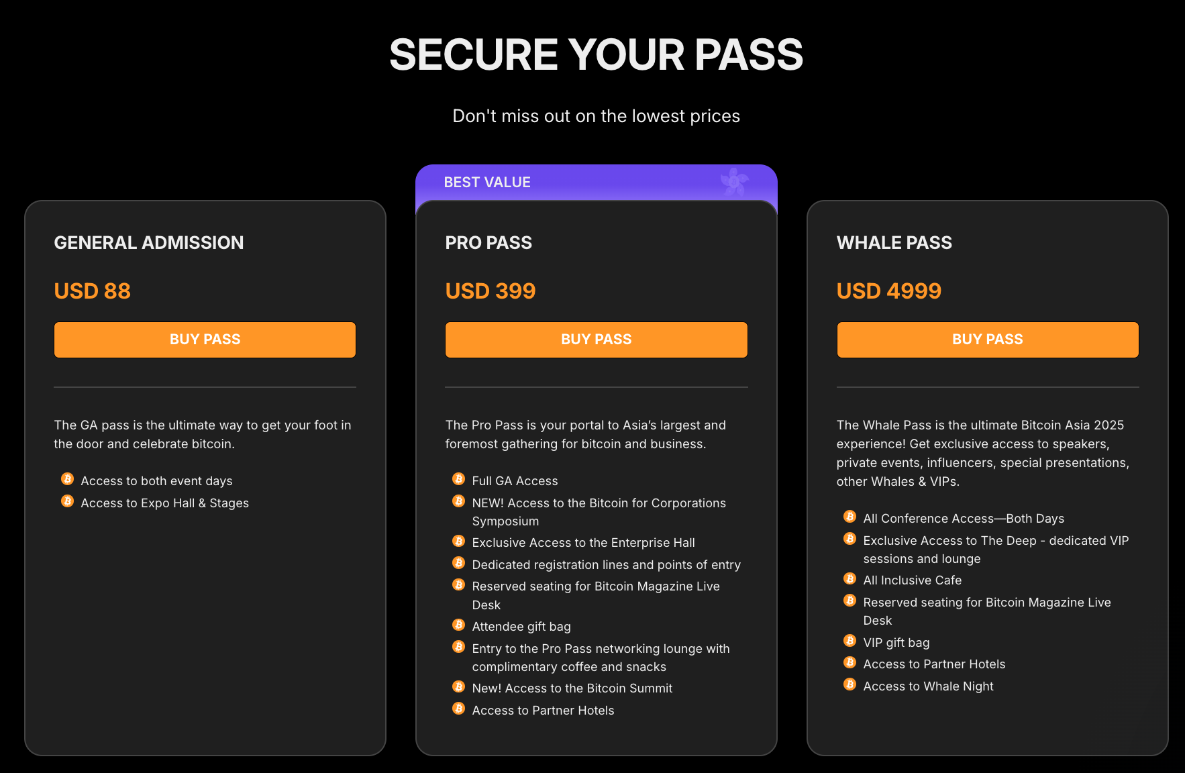
Task: Click bitcoin icon next to Access to Expo Hall & Stages
Action: [x=67, y=501]
